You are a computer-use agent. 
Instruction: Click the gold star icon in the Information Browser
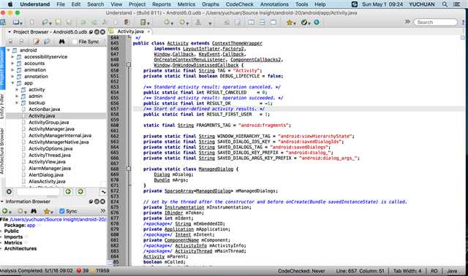click(47, 211)
